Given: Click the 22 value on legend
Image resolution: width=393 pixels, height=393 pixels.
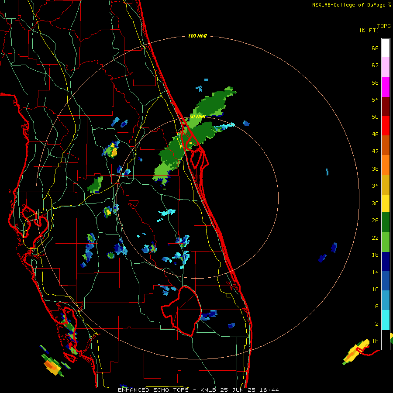Looking at the screenshot, I should 375,238.
